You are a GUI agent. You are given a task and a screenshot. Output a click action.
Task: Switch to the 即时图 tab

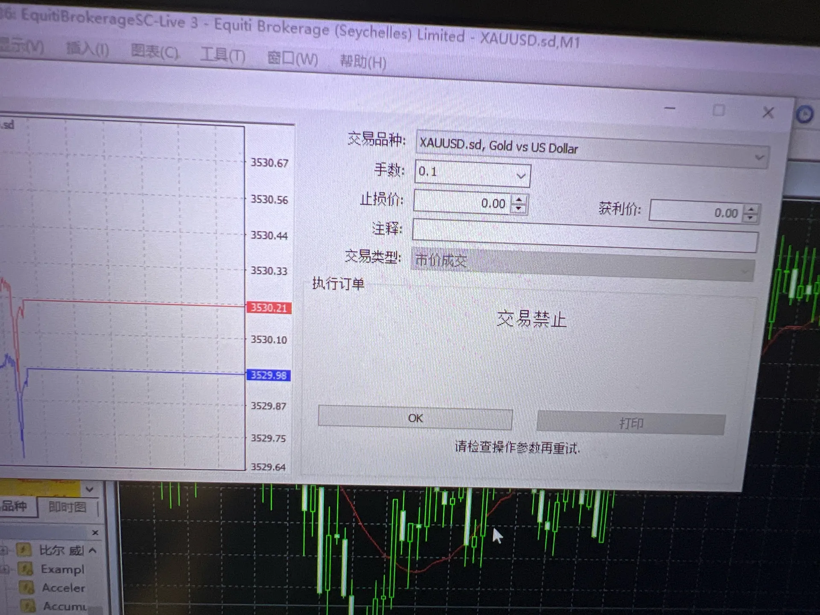67,507
